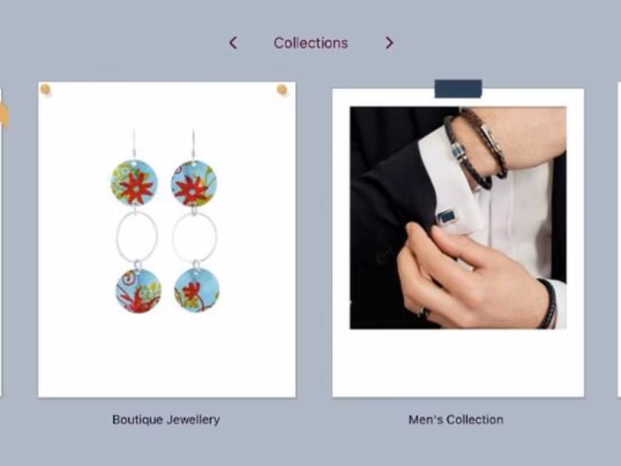Click the dark ring on the man's finger
The width and height of the screenshot is (621, 466).
coord(423,312)
